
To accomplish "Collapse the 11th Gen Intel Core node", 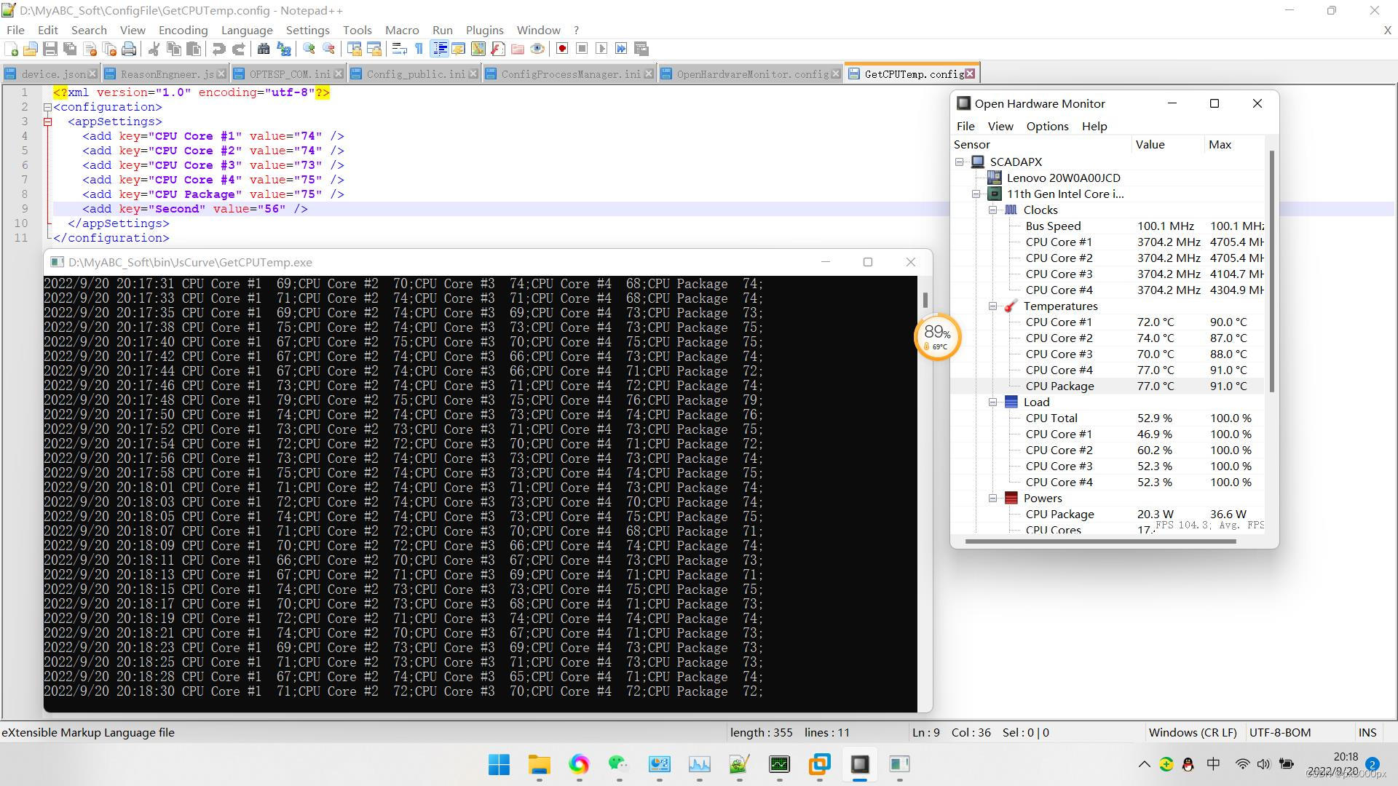I will tap(976, 194).
